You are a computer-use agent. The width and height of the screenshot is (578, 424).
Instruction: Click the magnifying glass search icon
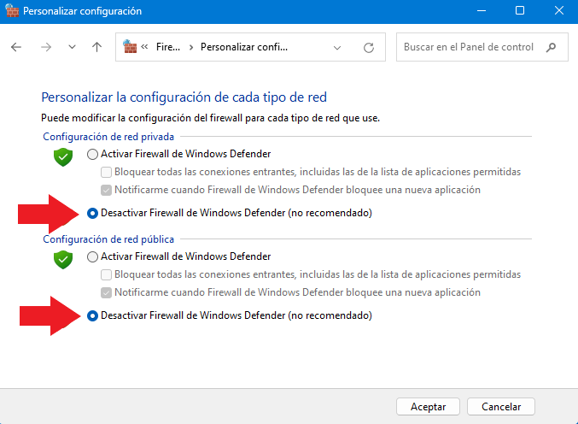point(551,47)
